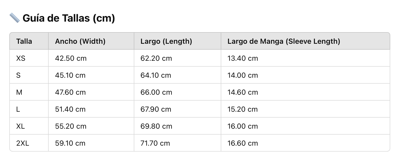This screenshot has width=398, height=158.
Task: Select the 69.80 cm length cell
Action: tap(156, 126)
